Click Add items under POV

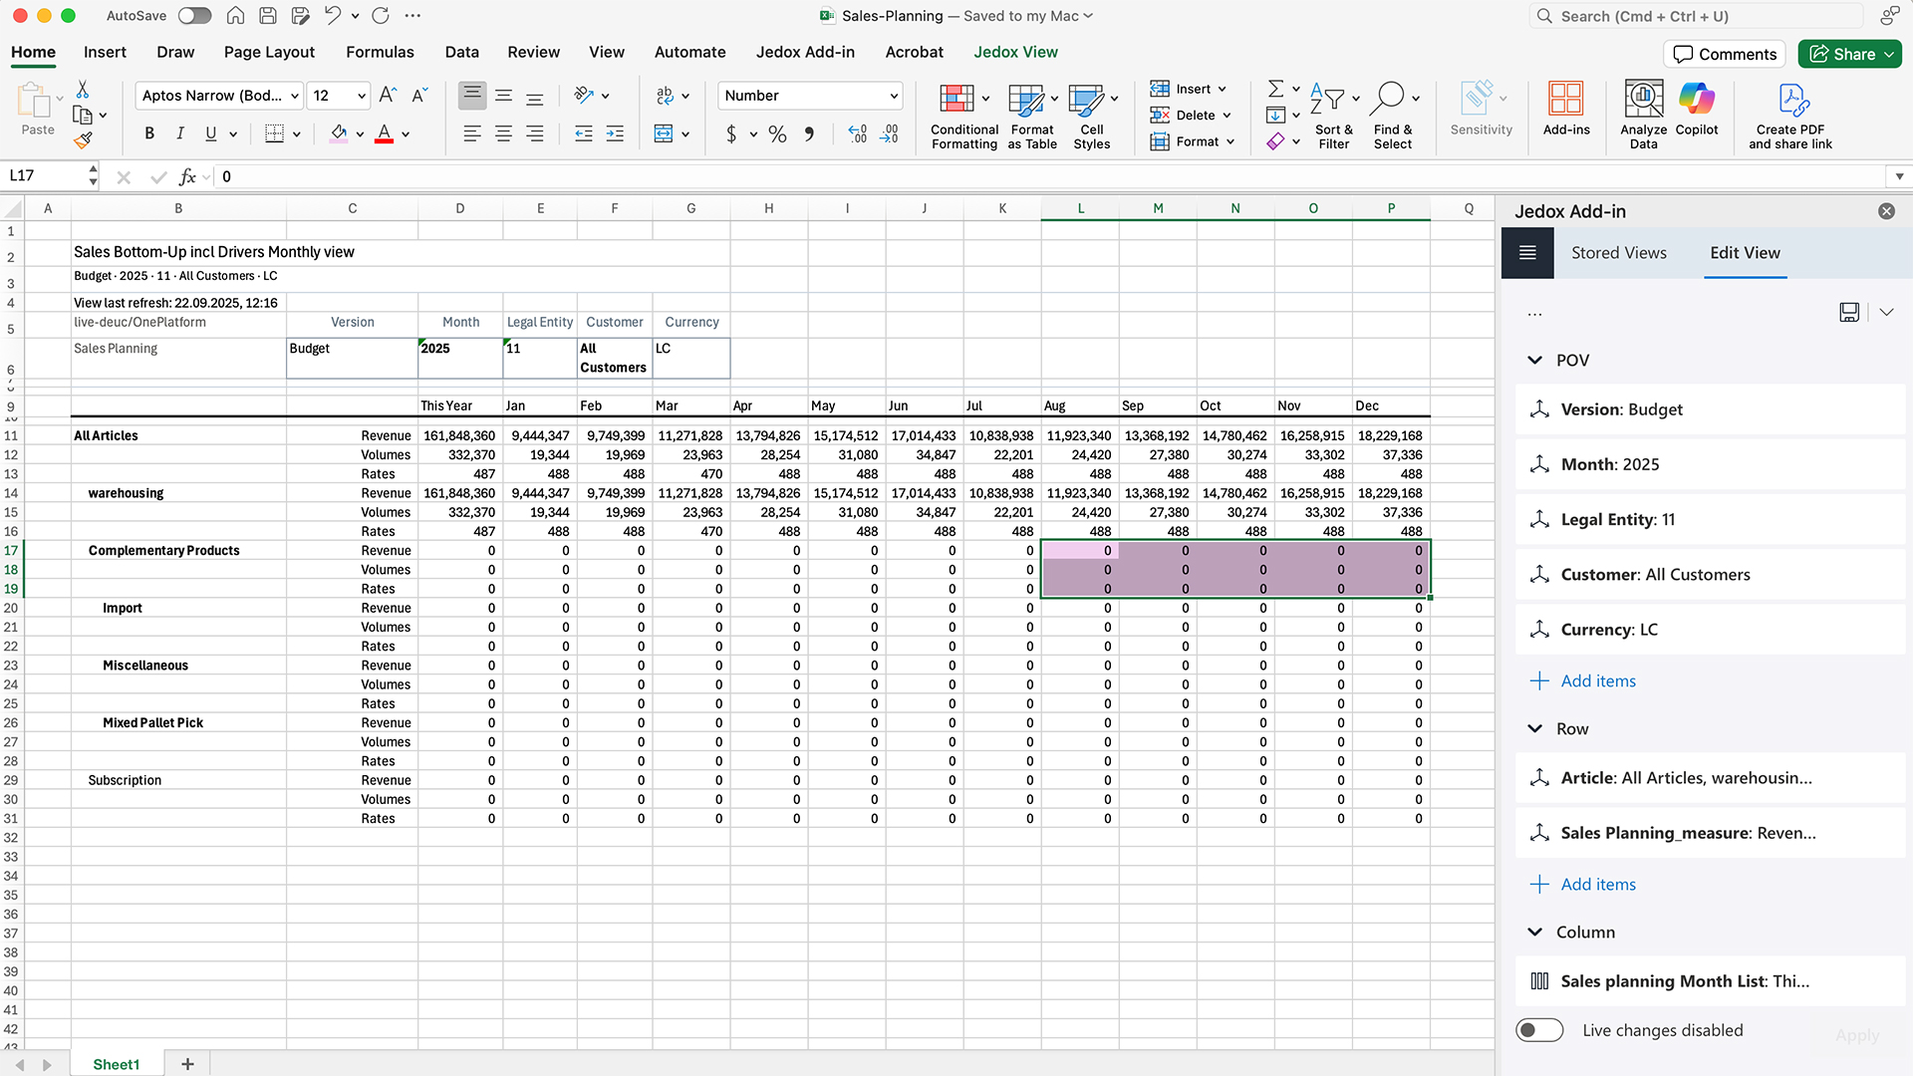coord(1597,681)
